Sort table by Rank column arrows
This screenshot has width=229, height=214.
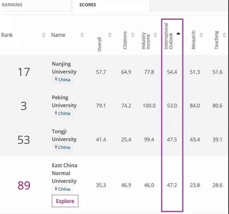[x=44, y=35]
